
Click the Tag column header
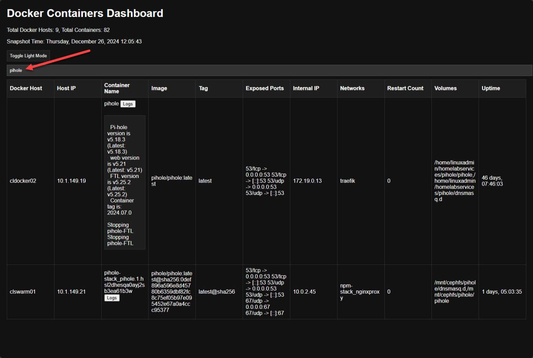(x=203, y=88)
